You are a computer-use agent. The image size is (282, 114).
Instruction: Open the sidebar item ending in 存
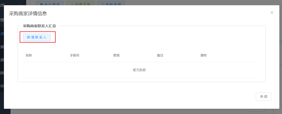(2, 86)
